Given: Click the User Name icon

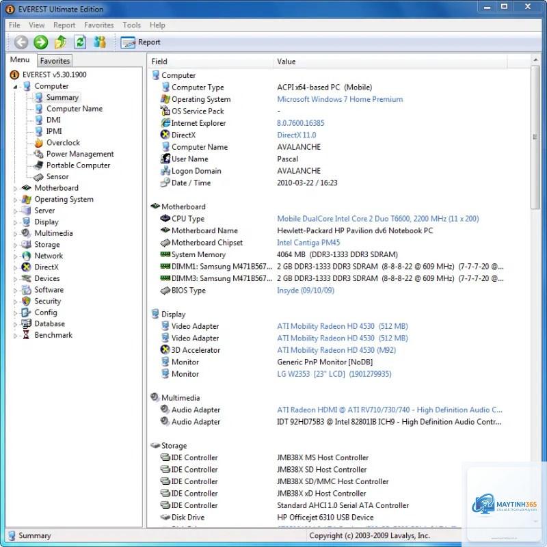Looking at the screenshot, I should coord(165,159).
